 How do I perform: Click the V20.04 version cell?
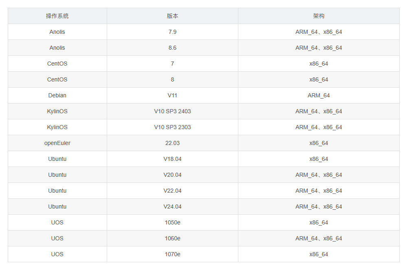coord(172,175)
